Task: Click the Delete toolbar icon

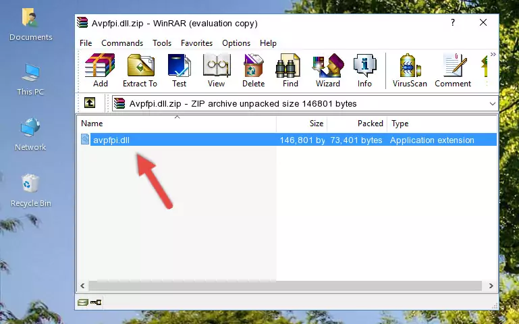Action: click(254, 70)
